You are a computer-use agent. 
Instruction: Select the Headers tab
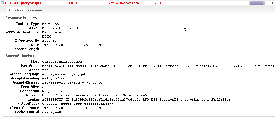pos(16,10)
